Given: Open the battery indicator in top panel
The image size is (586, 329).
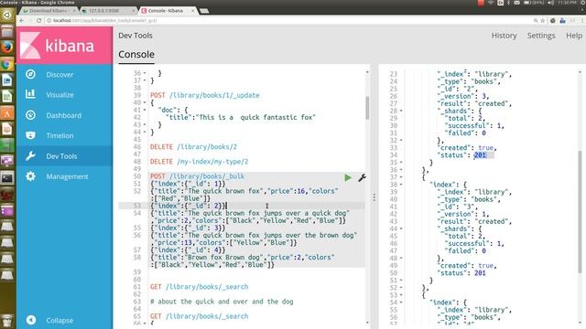Looking at the screenshot, I should coord(533,3).
